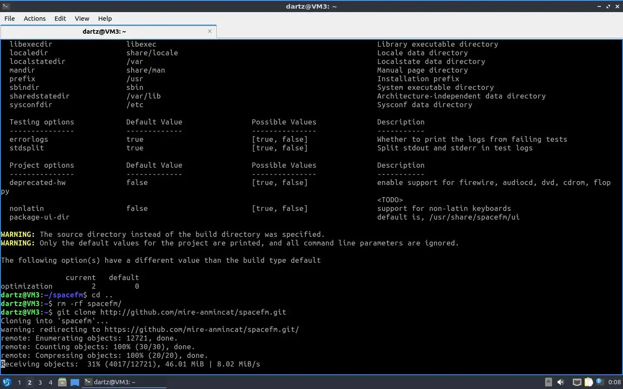Click the first yellow WARNING: label

pyautogui.click(x=18, y=234)
